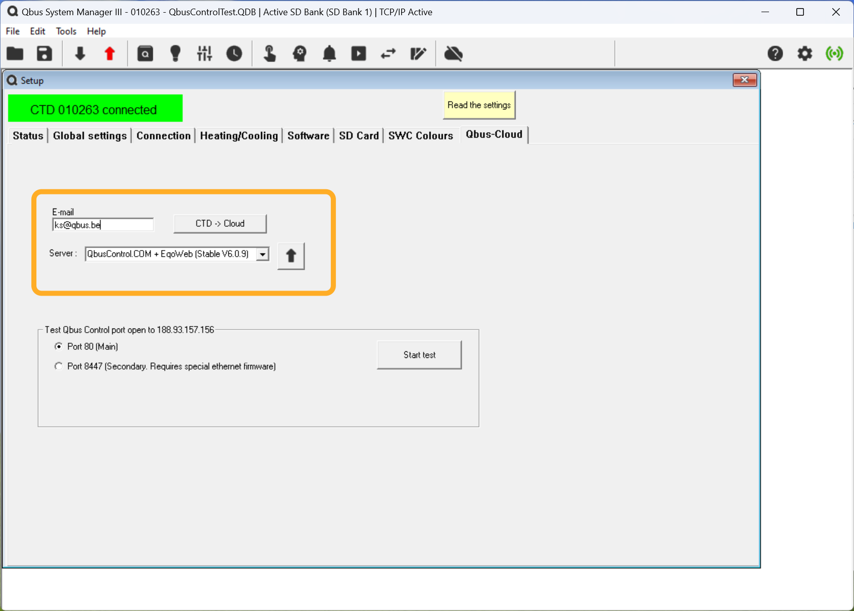Switch to the Software tab
The height and width of the screenshot is (611, 854).
click(x=308, y=136)
